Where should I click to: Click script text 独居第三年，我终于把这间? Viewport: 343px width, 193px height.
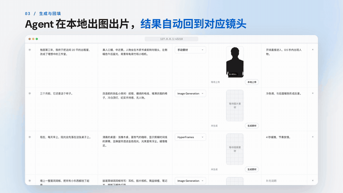pos(65,52)
